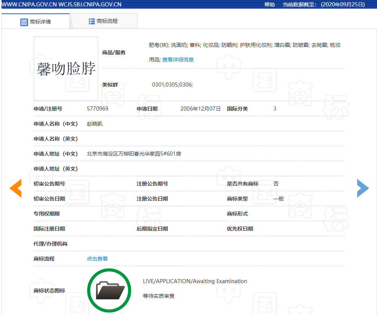
Task: Select LIVE/APPLICATION/Awaiting Examination status text
Action: (195, 281)
